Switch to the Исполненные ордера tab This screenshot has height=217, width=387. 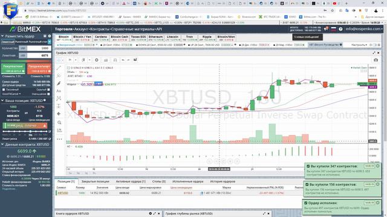pos(188,181)
